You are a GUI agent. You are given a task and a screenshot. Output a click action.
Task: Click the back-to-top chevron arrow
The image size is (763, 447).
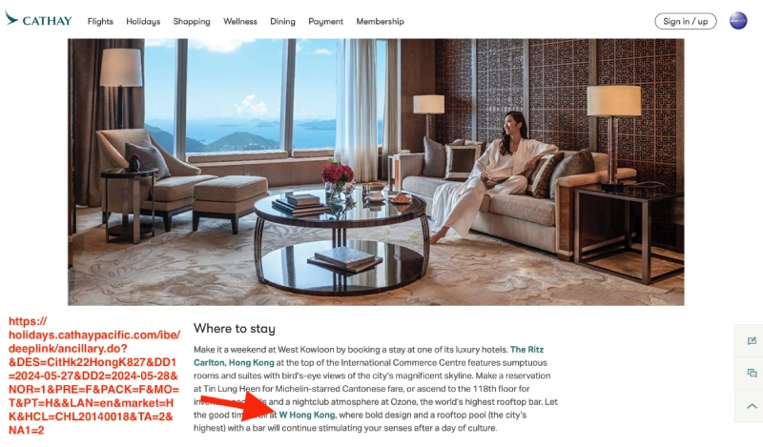(752, 406)
